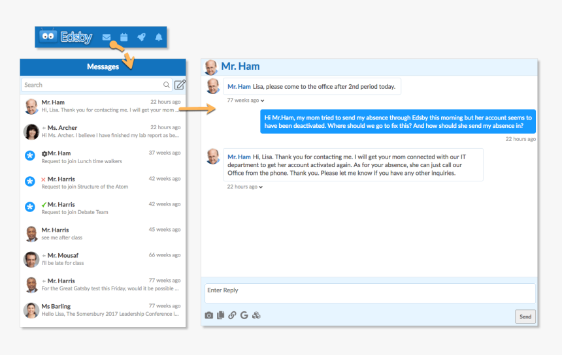Click the Enter Reply text box
562x355 pixels.
point(370,293)
